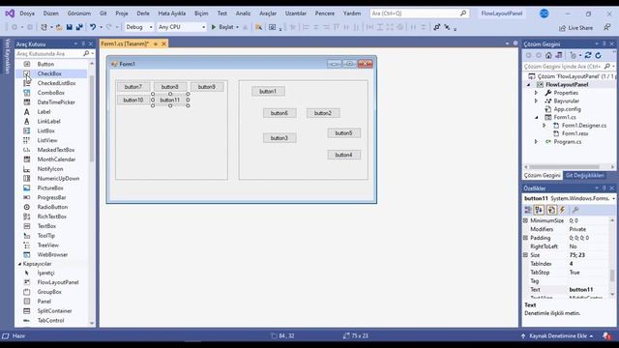This screenshot has width=619, height=348.
Task: Show events lightning icon in Properties
Action: pos(563,210)
